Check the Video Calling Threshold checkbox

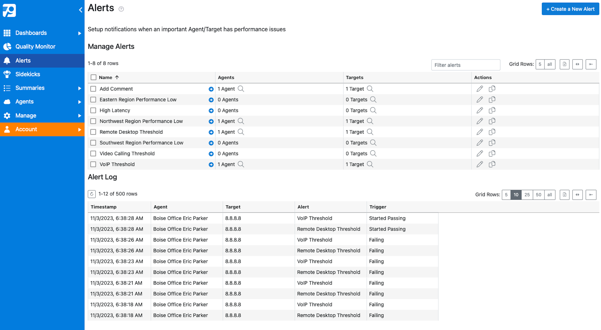(93, 154)
